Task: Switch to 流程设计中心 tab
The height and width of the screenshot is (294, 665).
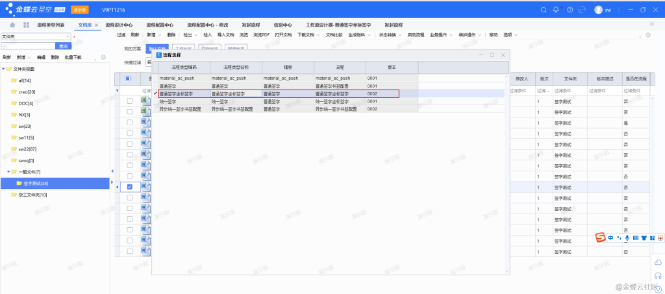Action: (x=119, y=25)
